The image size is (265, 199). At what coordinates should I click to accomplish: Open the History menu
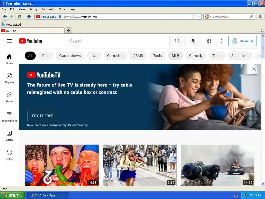(x=33, y=9)
